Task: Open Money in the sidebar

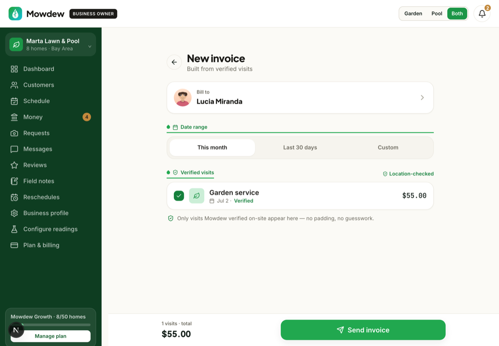Action: [51, 117]
